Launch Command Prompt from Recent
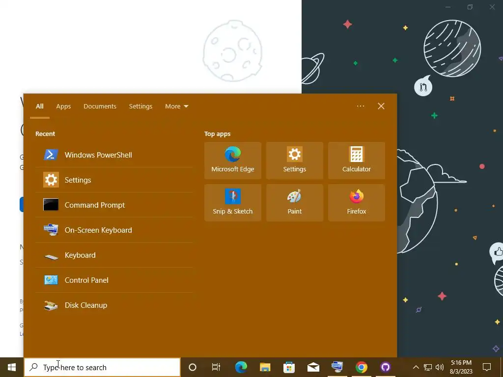This screenshot has width=503, height=377. pos(114,205)
